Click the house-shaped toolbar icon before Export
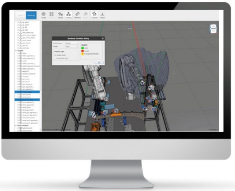235x191 pixels. 94,15
